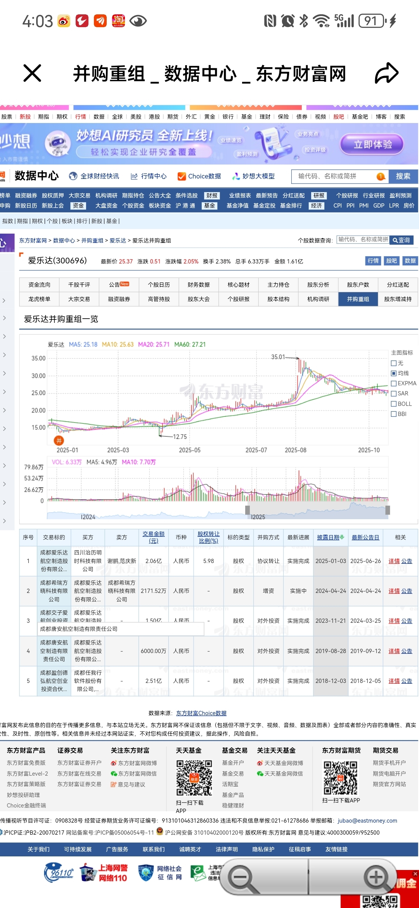Open the 龙虎榜单 tab

pos(39,299)
